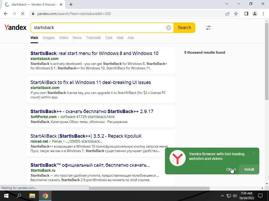269x201 pixels.
Task: Switch to Video results
Action: coord(64,38)
